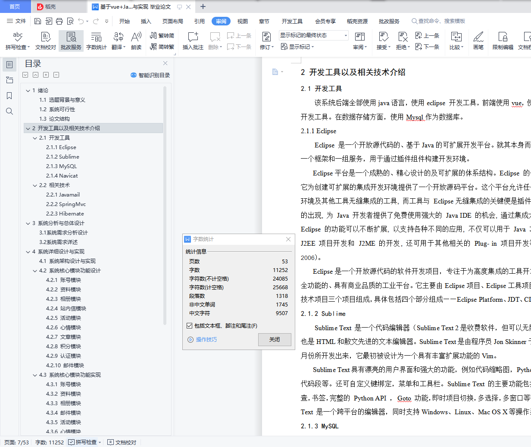Click 关闭 button in word count dialog
The image size is (531, 447).
click(275, 340)
